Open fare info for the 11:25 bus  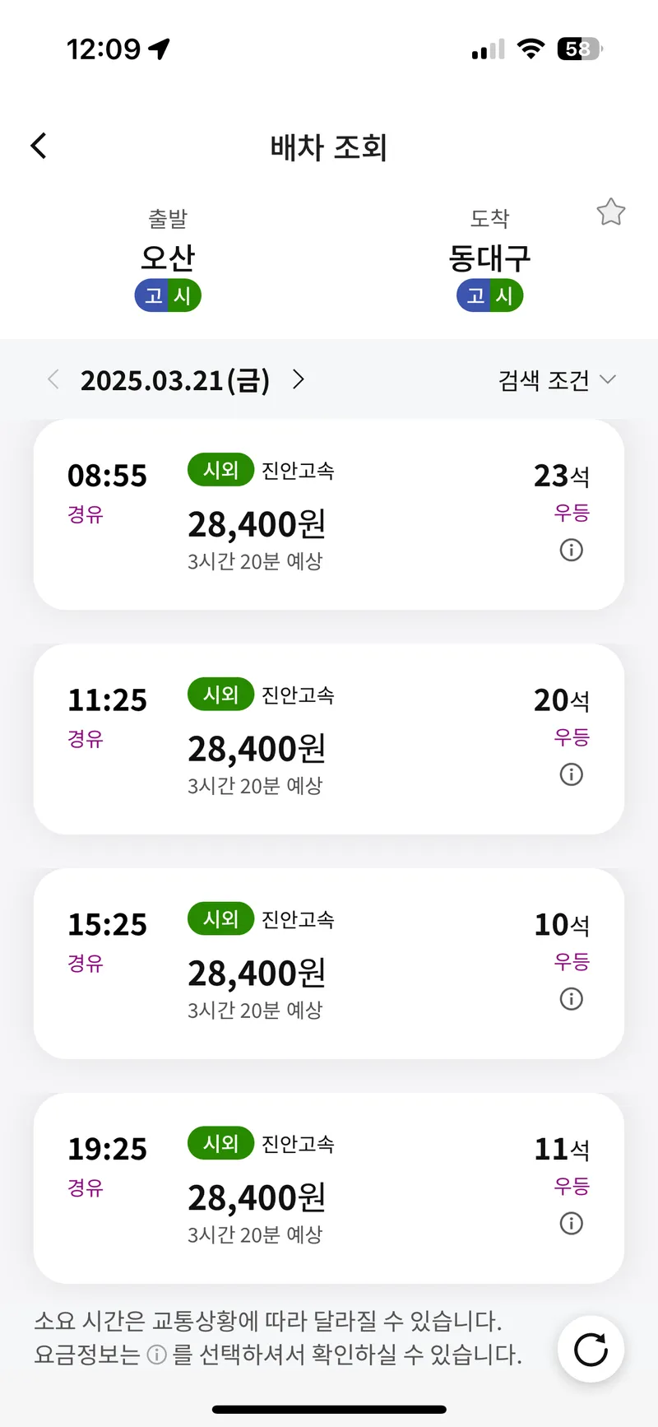click(571, 774)
